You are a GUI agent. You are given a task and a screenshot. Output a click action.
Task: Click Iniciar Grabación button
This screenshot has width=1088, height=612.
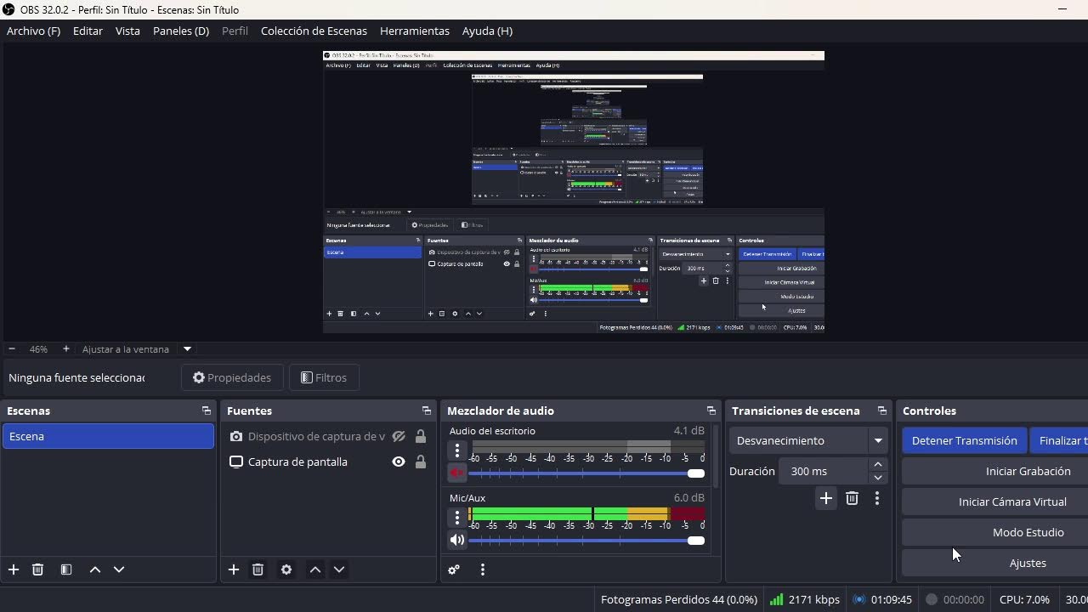tap(1028, 471)
